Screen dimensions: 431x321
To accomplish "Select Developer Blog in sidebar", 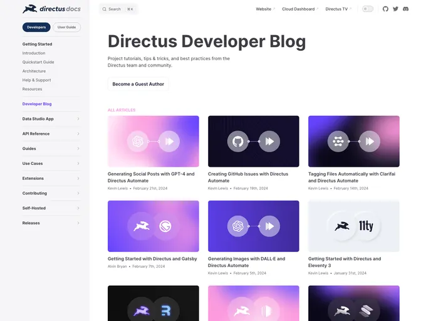I will tap(37, 104).
